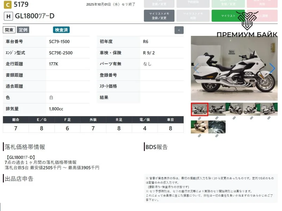Viewport: 282px width, 211px height.
Task: Click the 検査済 inspection badge
Action: coord(61,30)
